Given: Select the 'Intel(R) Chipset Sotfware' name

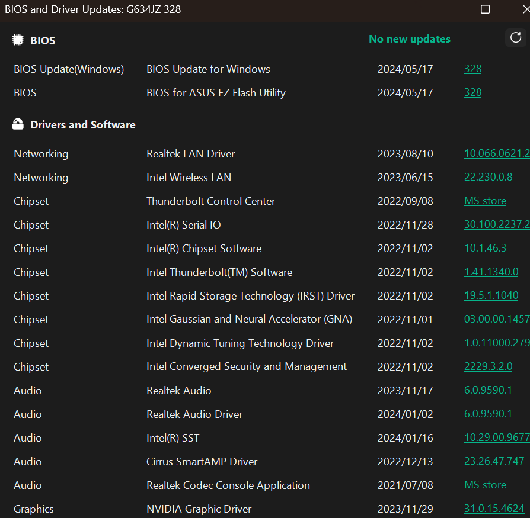Looking at the screenshot, I should 204,249.
